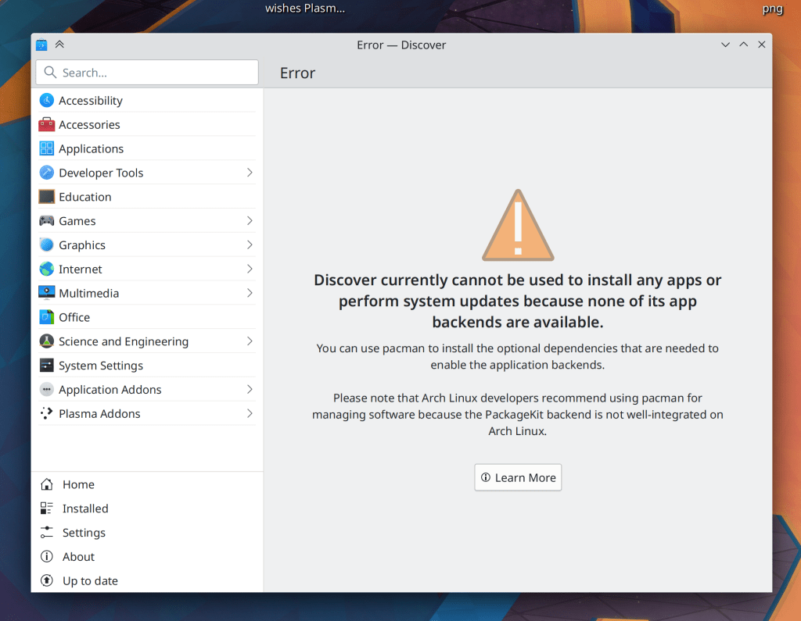This screenshot has height=621, width=801.
Task: Open the Settings page in sidebar
Action: 83,533
